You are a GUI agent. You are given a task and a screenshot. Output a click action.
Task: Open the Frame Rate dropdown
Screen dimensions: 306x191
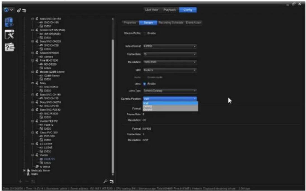170,54
